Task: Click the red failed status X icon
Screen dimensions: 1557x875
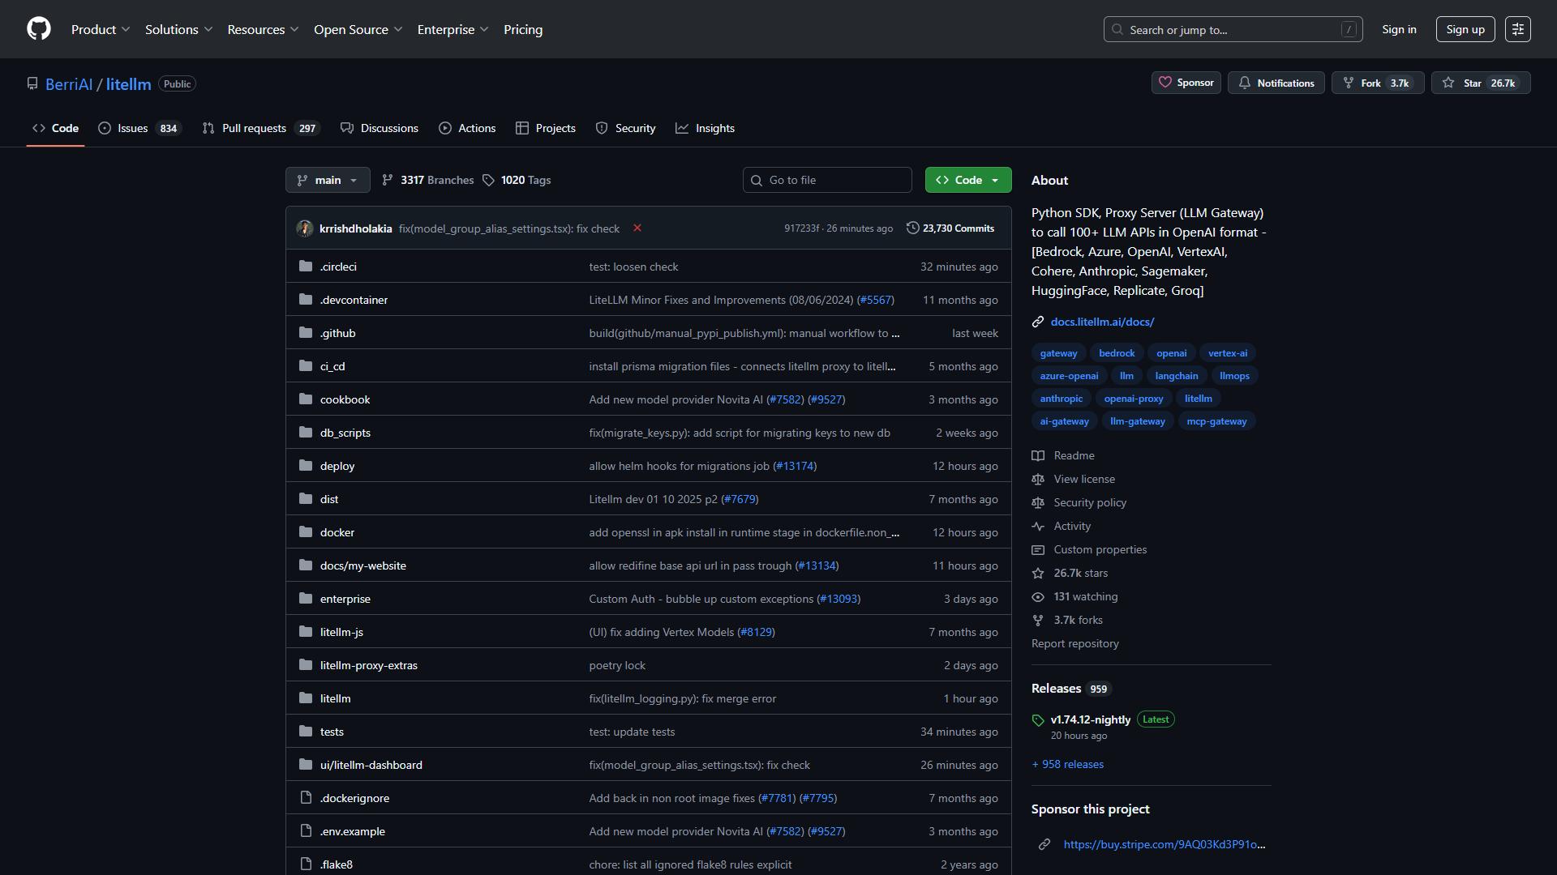Action: click(637, 228)
